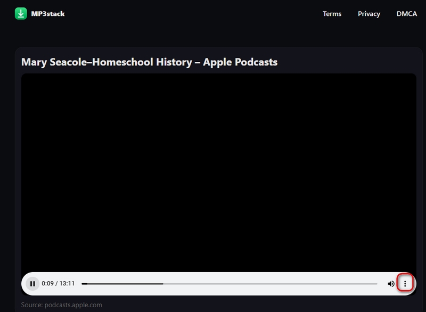Click the green MP3stack download logo icon
426x312 pixels.
(21, 14)
